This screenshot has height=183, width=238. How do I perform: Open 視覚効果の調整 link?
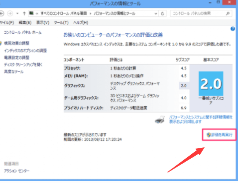coord(16,43)
